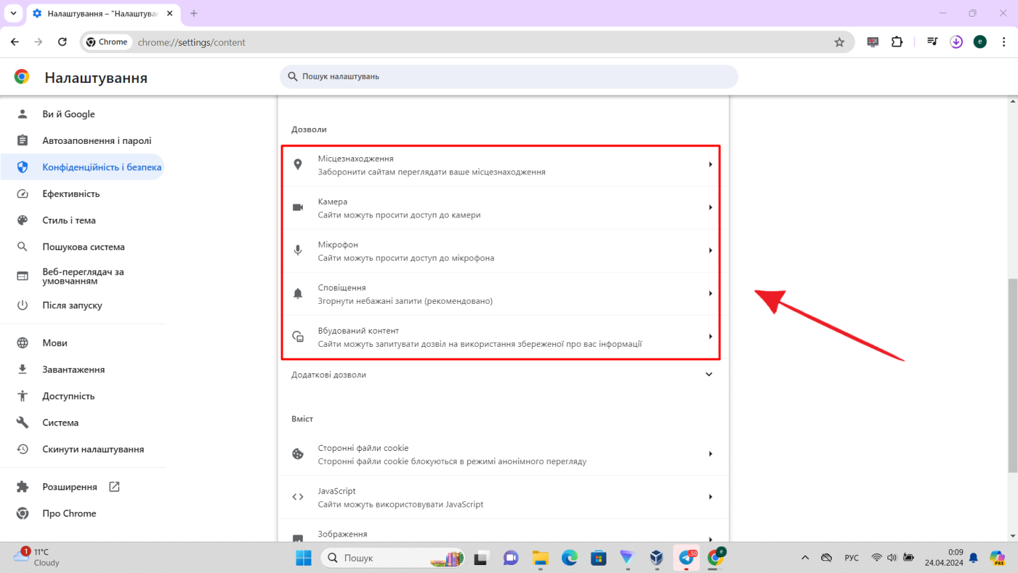Viewport: 1018px width, 573px height.
Task: Click the Пошук налаштувань search field
Action: (x=509, y=76)
